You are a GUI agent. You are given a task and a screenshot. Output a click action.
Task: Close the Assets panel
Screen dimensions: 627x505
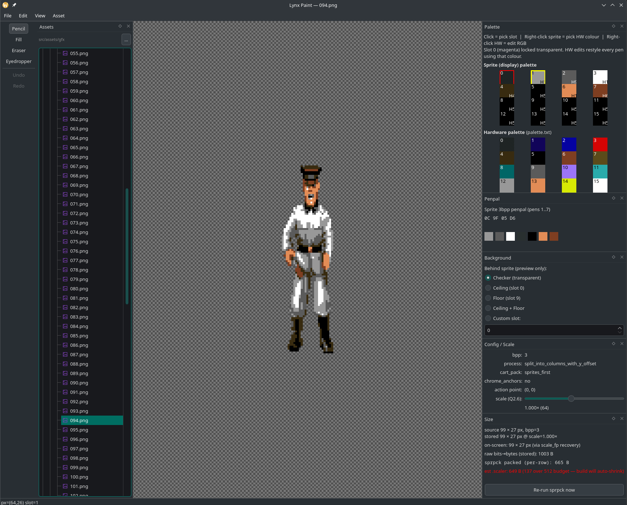pos(128,26)
